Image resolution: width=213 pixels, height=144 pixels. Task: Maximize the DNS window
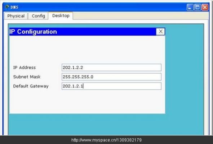click(x=198, y=7)
